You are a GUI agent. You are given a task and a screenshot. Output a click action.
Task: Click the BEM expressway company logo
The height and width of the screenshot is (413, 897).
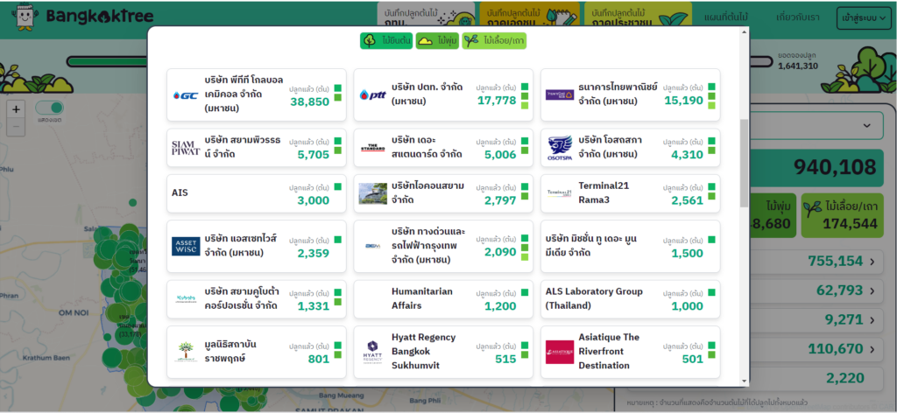coord(372,246)
